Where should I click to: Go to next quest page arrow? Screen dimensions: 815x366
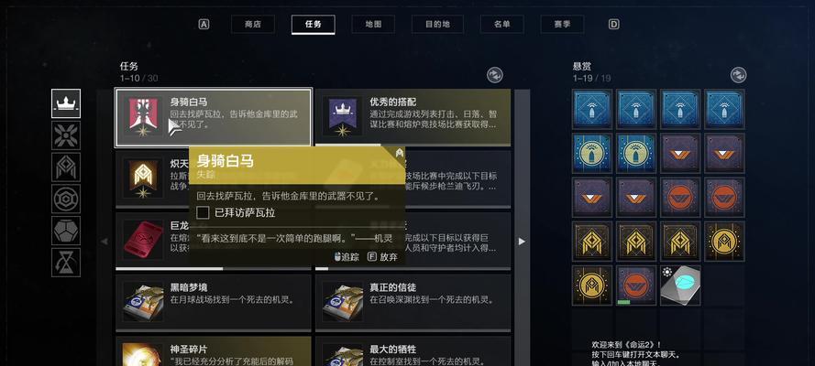point(522,241)
